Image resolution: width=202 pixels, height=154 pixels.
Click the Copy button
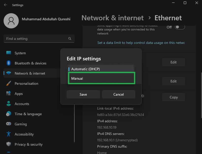(x=174, y=97)
